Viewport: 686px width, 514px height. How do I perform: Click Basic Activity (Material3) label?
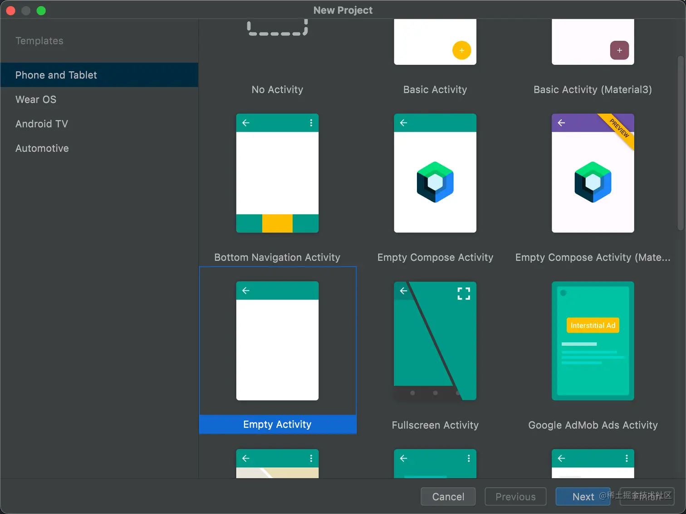pyautogui.click(x=593, y=89)
